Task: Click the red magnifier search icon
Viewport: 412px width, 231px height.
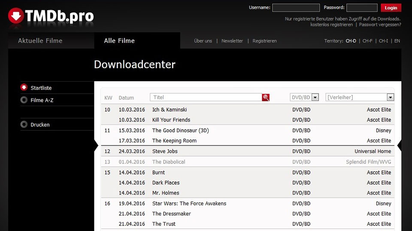Action: 266,98
